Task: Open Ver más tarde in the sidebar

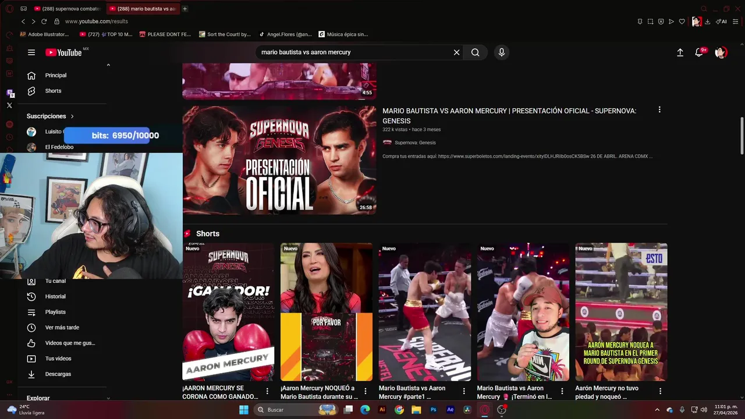Action: 62,328
